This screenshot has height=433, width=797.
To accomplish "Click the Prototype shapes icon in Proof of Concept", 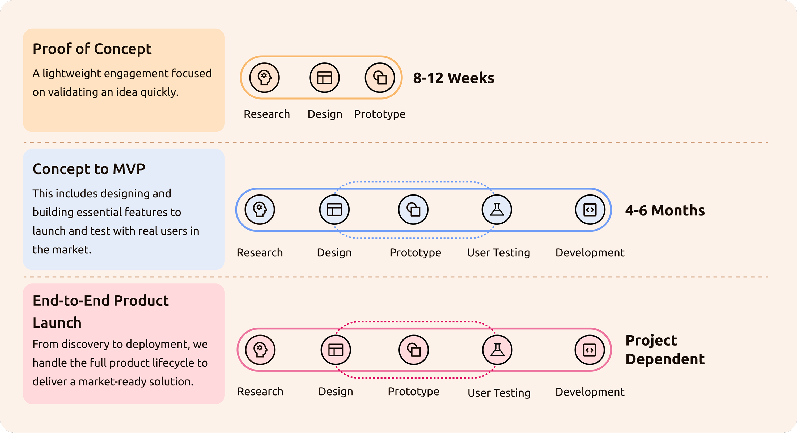I will (380, 78).
